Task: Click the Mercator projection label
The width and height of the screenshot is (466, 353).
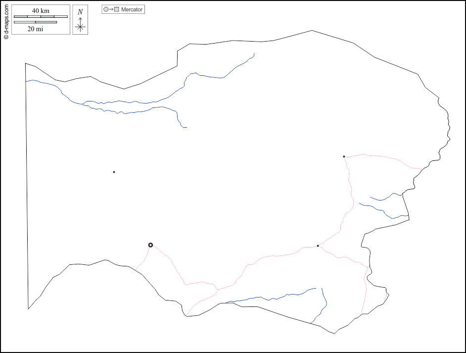Action: [132, 9]
